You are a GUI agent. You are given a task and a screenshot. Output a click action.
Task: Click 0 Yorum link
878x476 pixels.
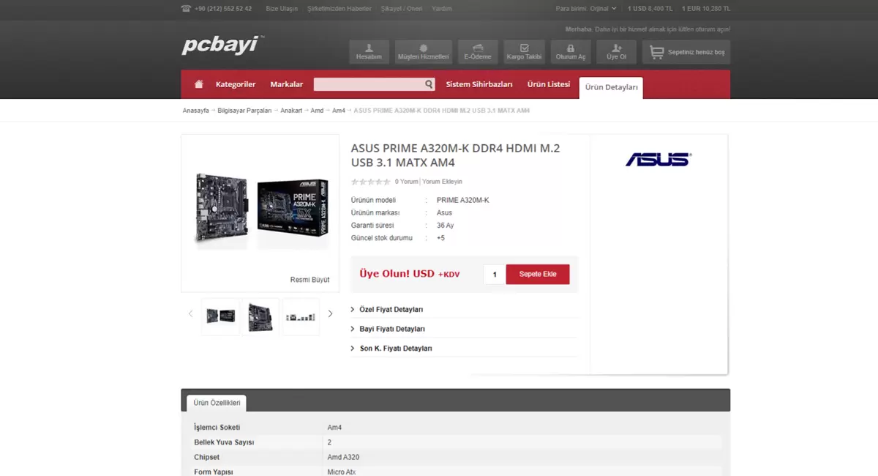(407, 182)
